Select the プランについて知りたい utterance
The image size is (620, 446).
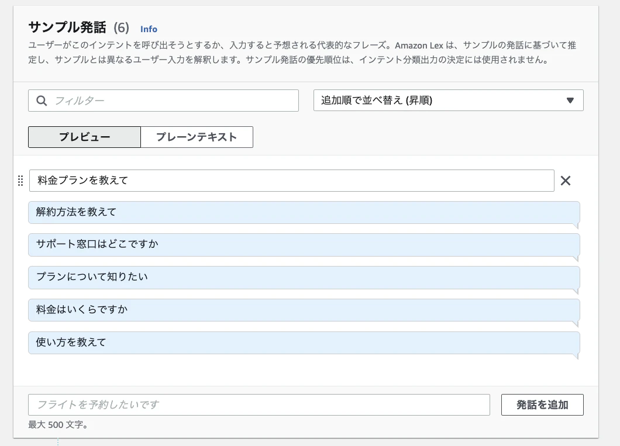click(x=304, y=277)
